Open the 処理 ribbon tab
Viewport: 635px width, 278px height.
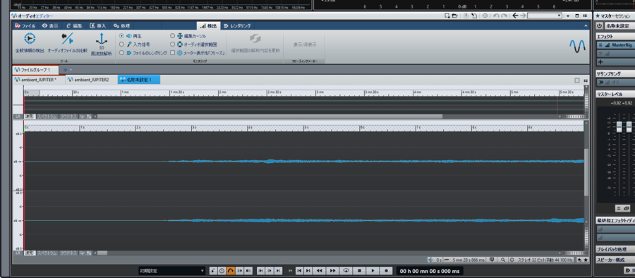(121, 25)
